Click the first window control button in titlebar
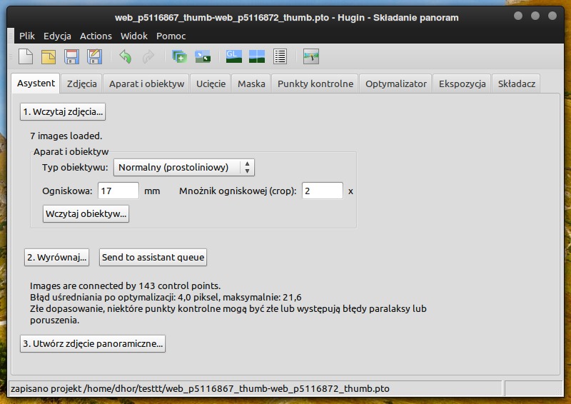571x404 pixels. pos(518,16)
